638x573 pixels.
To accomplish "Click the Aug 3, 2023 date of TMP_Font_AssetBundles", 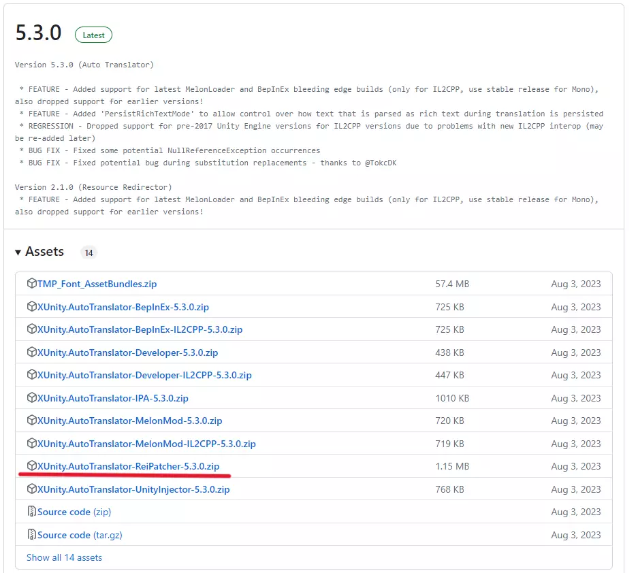I will coord(576,284).
